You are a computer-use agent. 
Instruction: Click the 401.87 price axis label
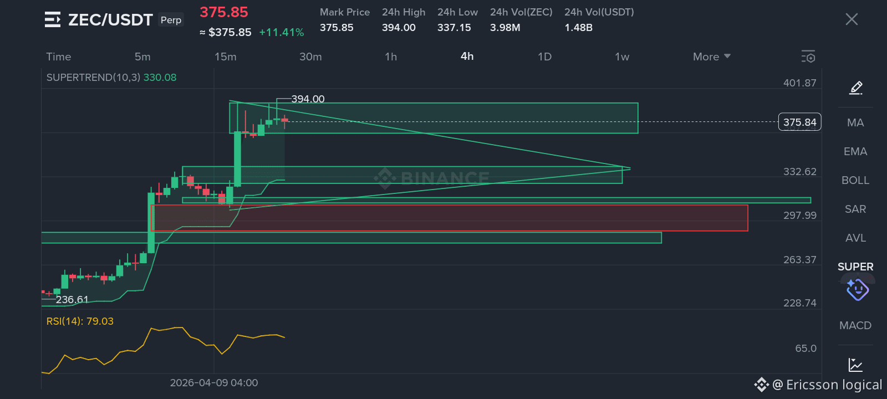pos(799,83)
